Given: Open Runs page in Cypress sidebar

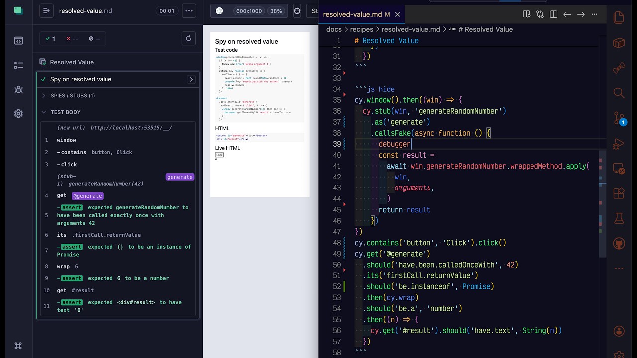Looking at the screenshot, I should (18, 65).
